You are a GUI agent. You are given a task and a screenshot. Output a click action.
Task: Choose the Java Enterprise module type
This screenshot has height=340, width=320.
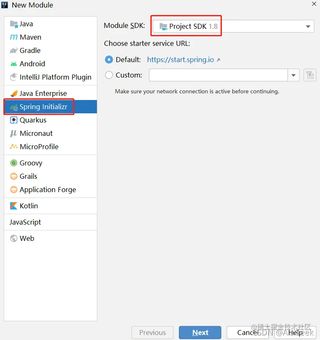[x=51, y=93]
